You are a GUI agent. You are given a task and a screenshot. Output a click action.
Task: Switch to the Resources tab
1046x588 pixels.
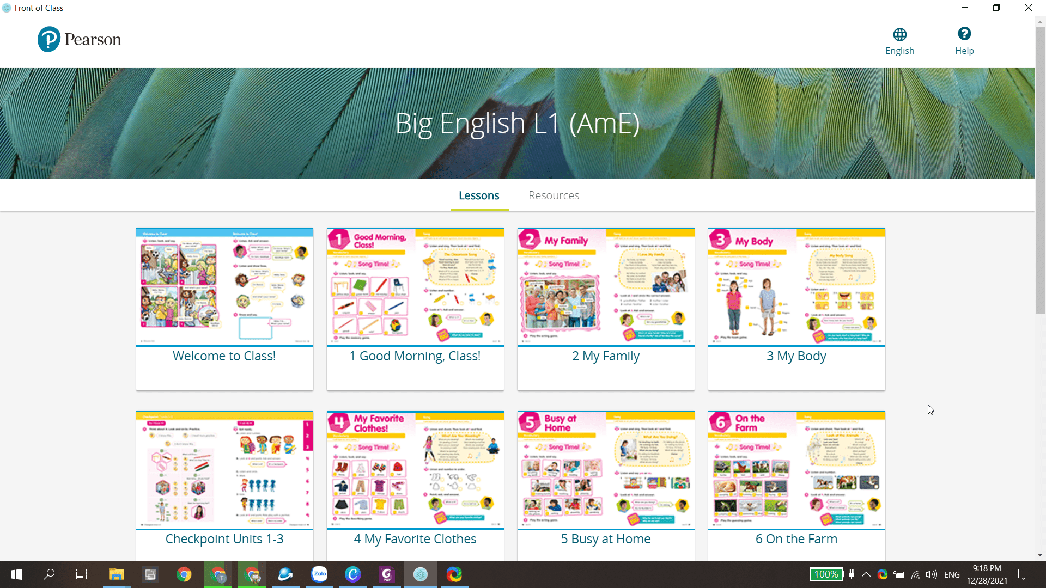(554, 195)
